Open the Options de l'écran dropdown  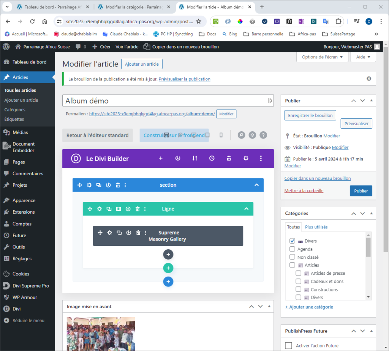tap(322, 57)
